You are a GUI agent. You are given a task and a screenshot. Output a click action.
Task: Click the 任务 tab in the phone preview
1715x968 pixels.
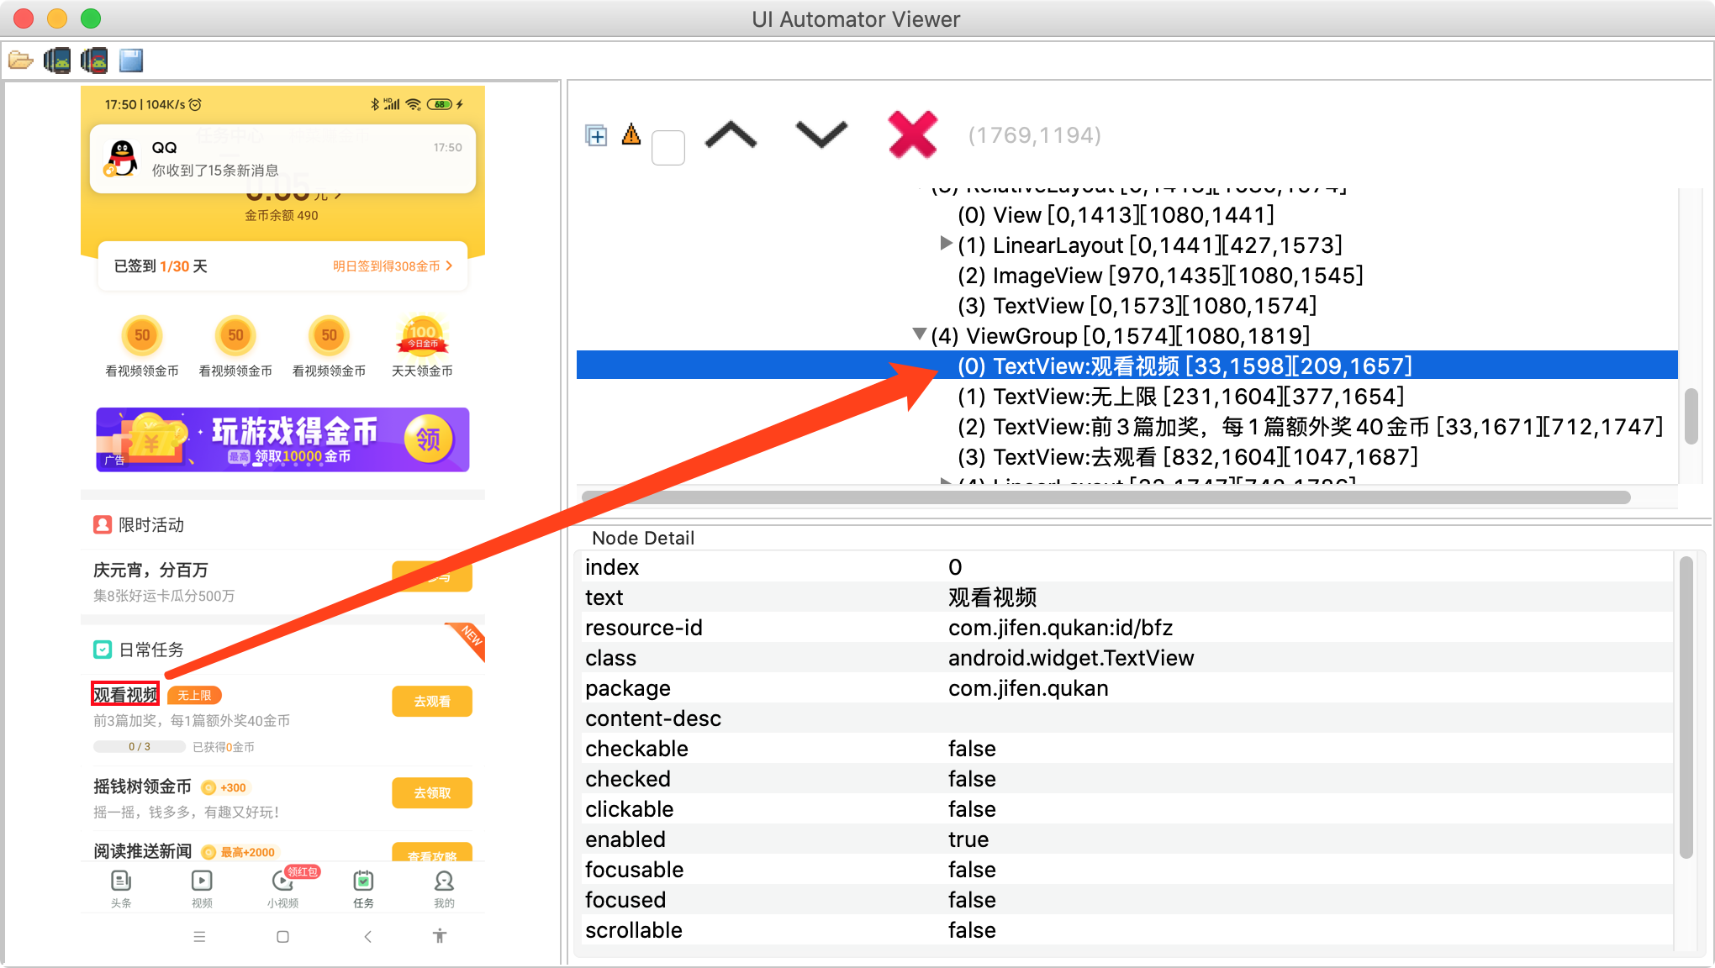(x=363, y=889)
